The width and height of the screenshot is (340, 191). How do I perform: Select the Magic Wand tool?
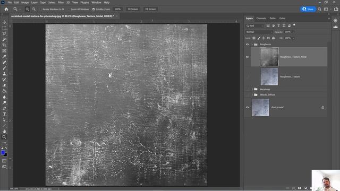(4, 39)
